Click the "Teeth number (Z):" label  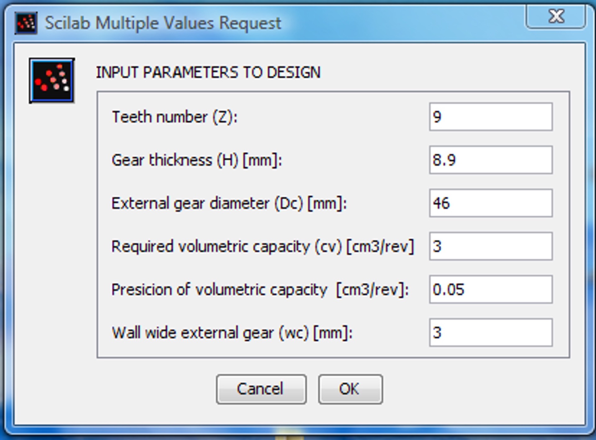174,117
